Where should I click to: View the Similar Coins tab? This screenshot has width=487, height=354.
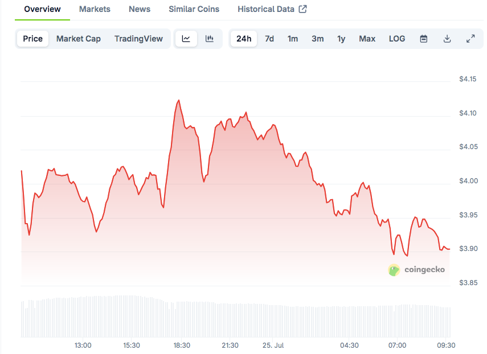pyautogui.click(x=194, y=9)
